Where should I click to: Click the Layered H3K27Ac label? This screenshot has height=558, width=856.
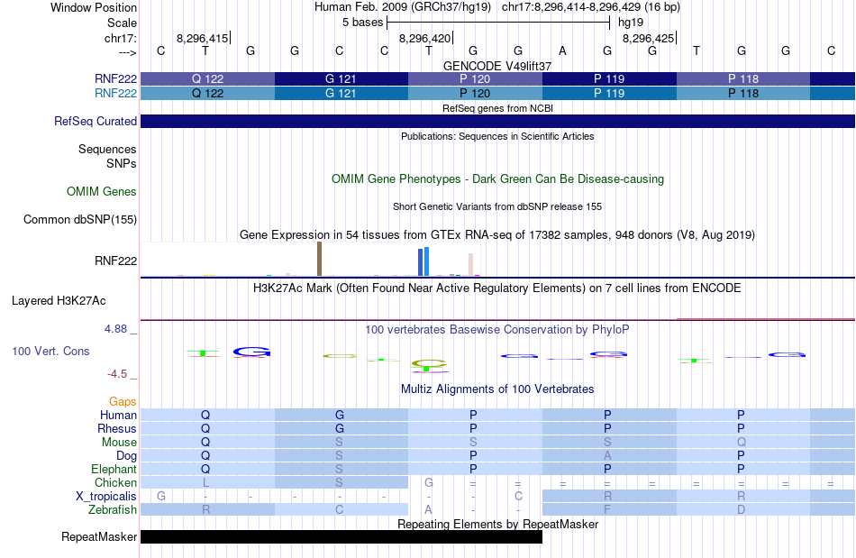click(59, 301)
